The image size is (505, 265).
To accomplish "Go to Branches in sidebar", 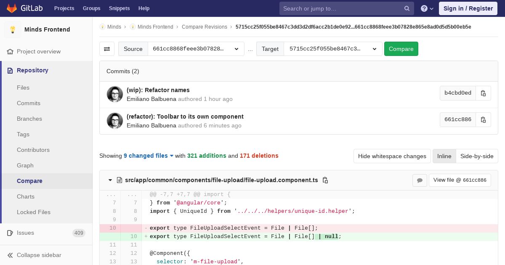I will click(29, 119).
